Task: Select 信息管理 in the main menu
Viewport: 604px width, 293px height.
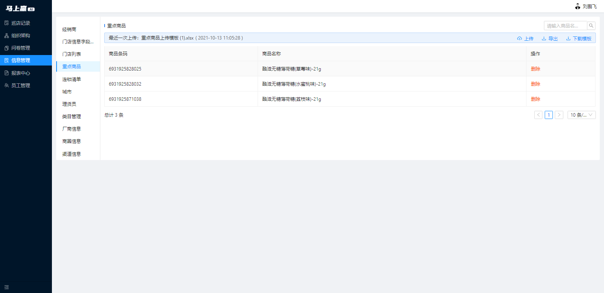Action: click(x=26, y=60)
